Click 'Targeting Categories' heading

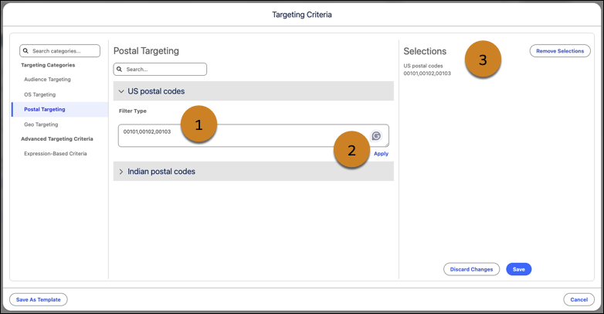(x=48, y=65)
